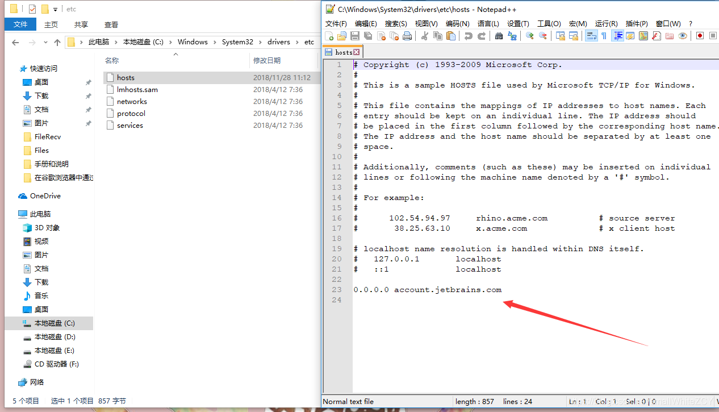Zoom in using the magnifier plus icon
The width and height of the screenshot is (719, 412).
click(529, 36)
